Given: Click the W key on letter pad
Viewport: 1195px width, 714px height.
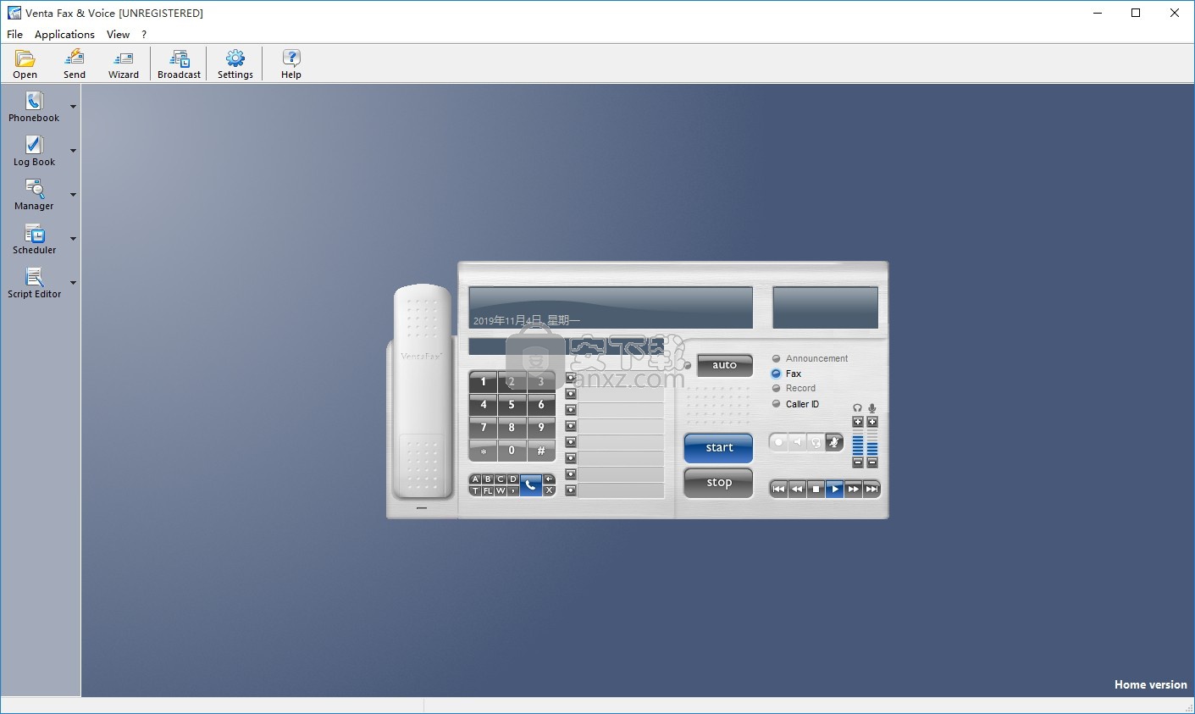Looking at the screenshot, I should pyautogui.click(x=501, y=490).
